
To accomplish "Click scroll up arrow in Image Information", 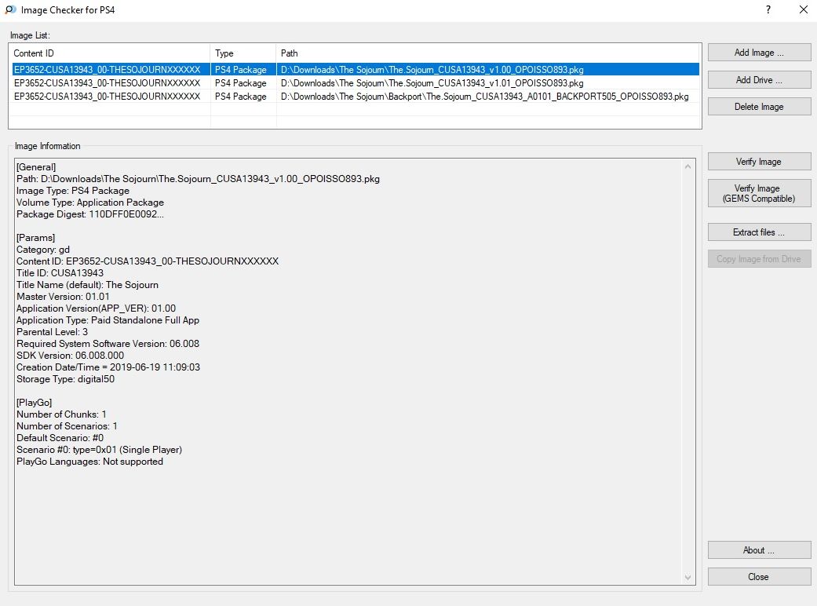I will pos(688,166).
